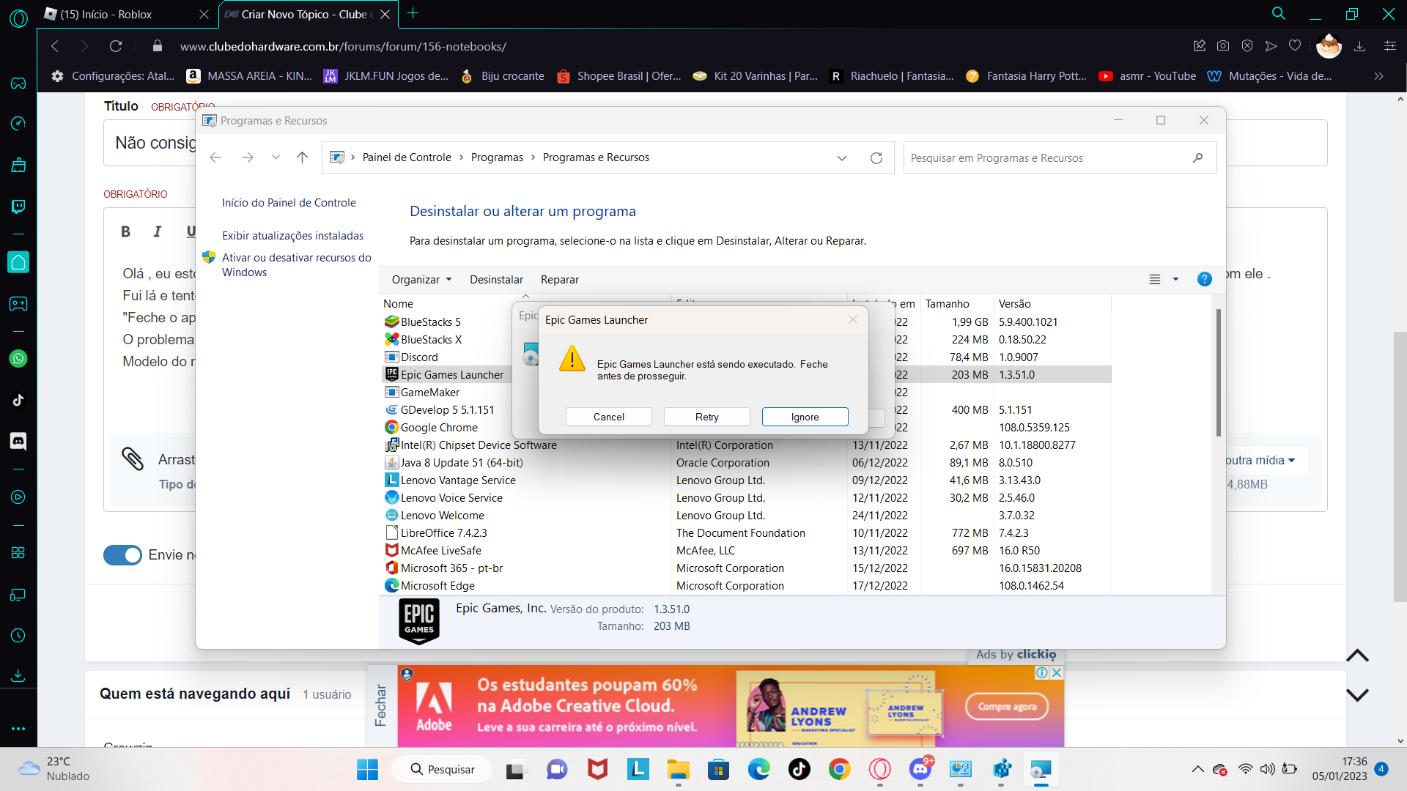Open TikTok from the Windows taskbar
The width and height of the screenshot is (1407, 791).
[799, 769]
